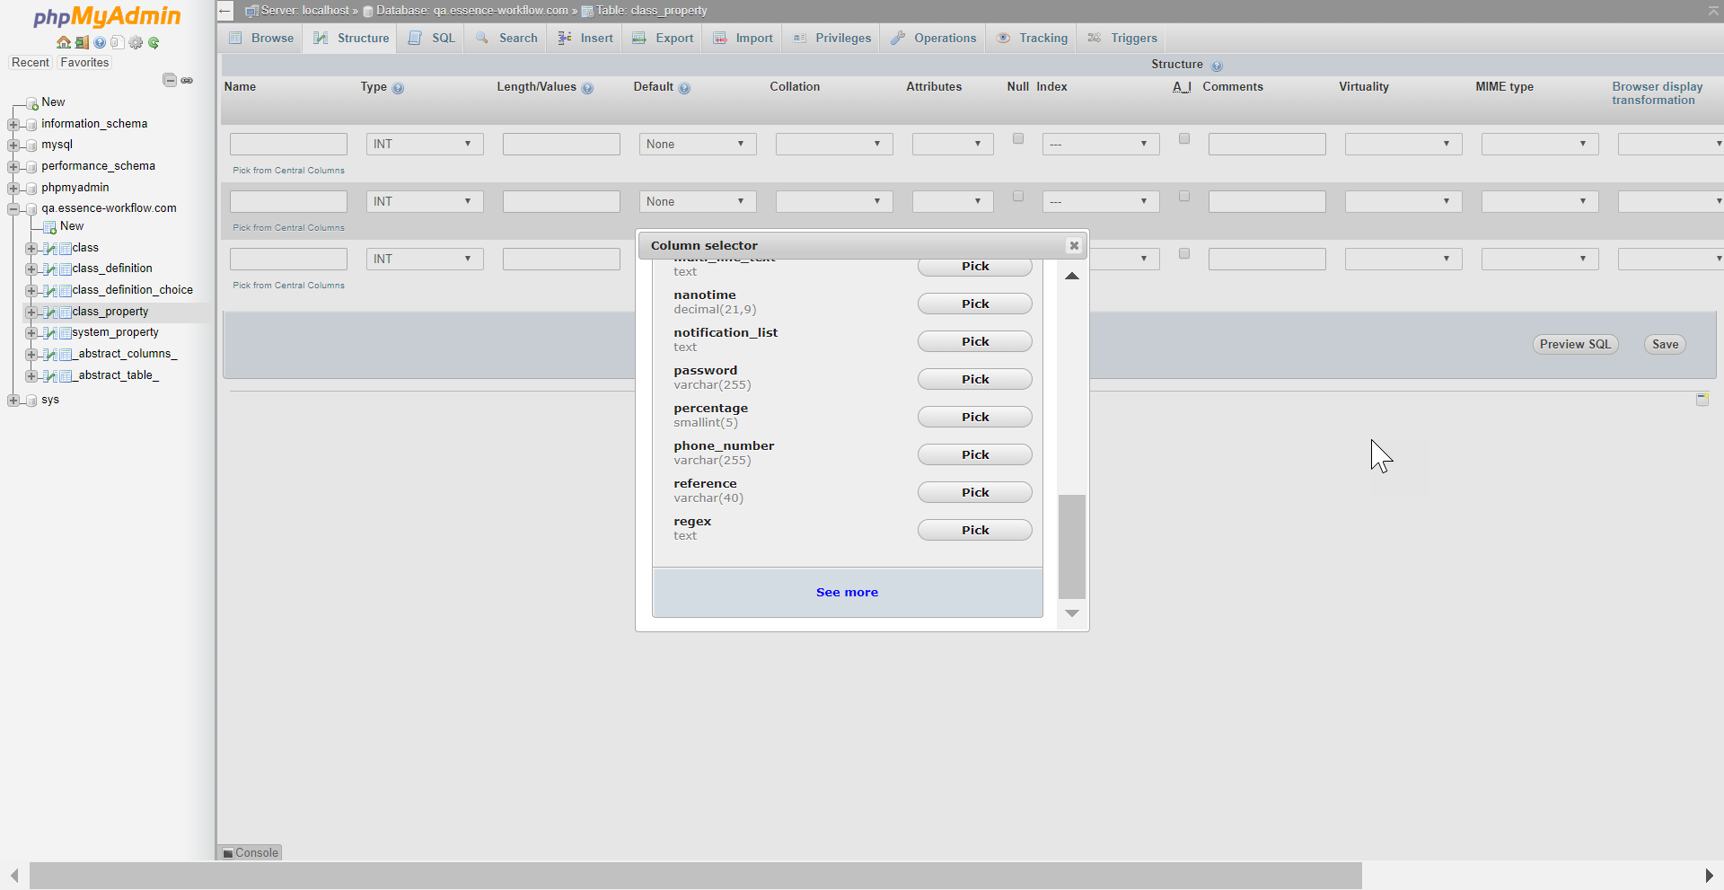The height and width of the screenshot is (890, 1724).
Task: Click the Preview SQL button
Action: (x=1574, y=344)
